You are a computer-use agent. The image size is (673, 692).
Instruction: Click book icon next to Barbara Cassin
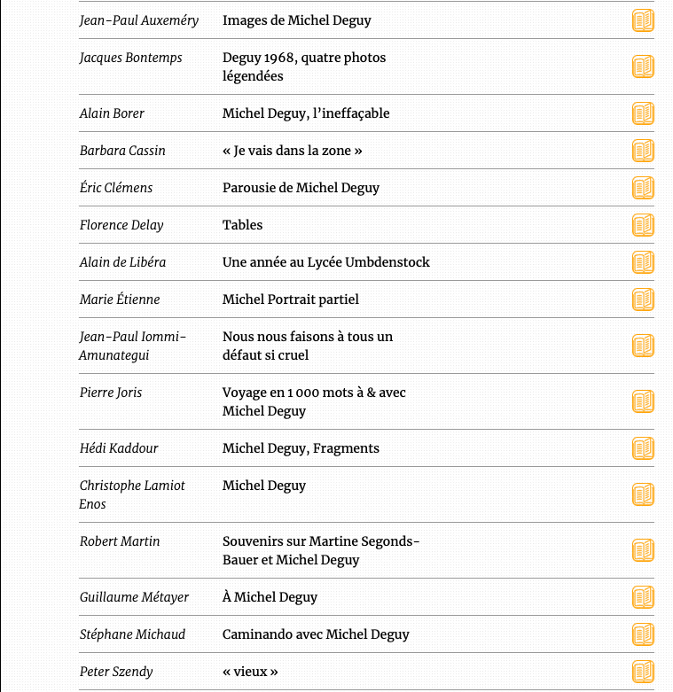[x=643, y=151]
